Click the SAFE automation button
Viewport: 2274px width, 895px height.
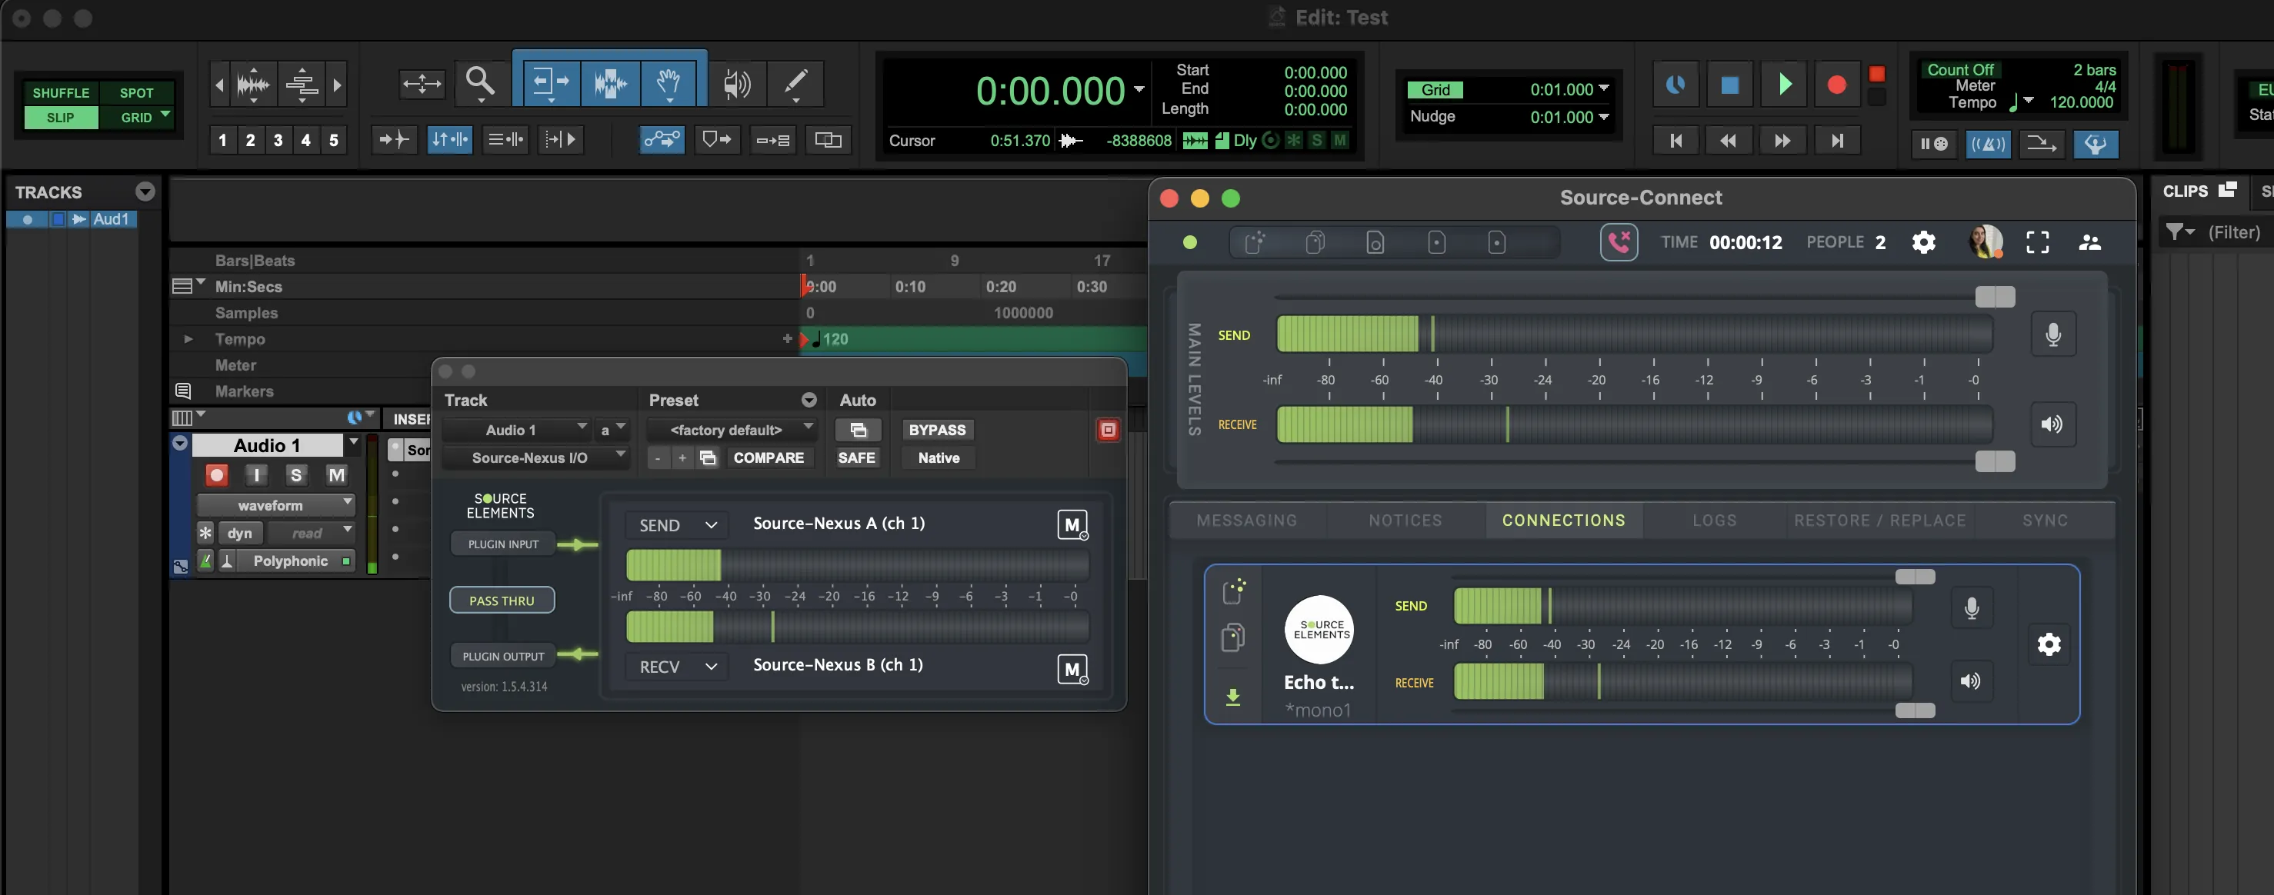point(856,458)
